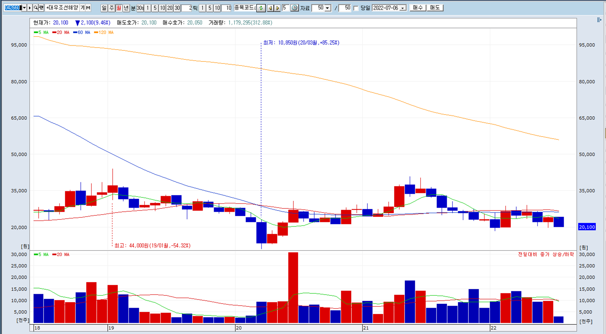Click the yellow left arrow icon
Screen dimensions: 606x334
click(x=270, y=8)
